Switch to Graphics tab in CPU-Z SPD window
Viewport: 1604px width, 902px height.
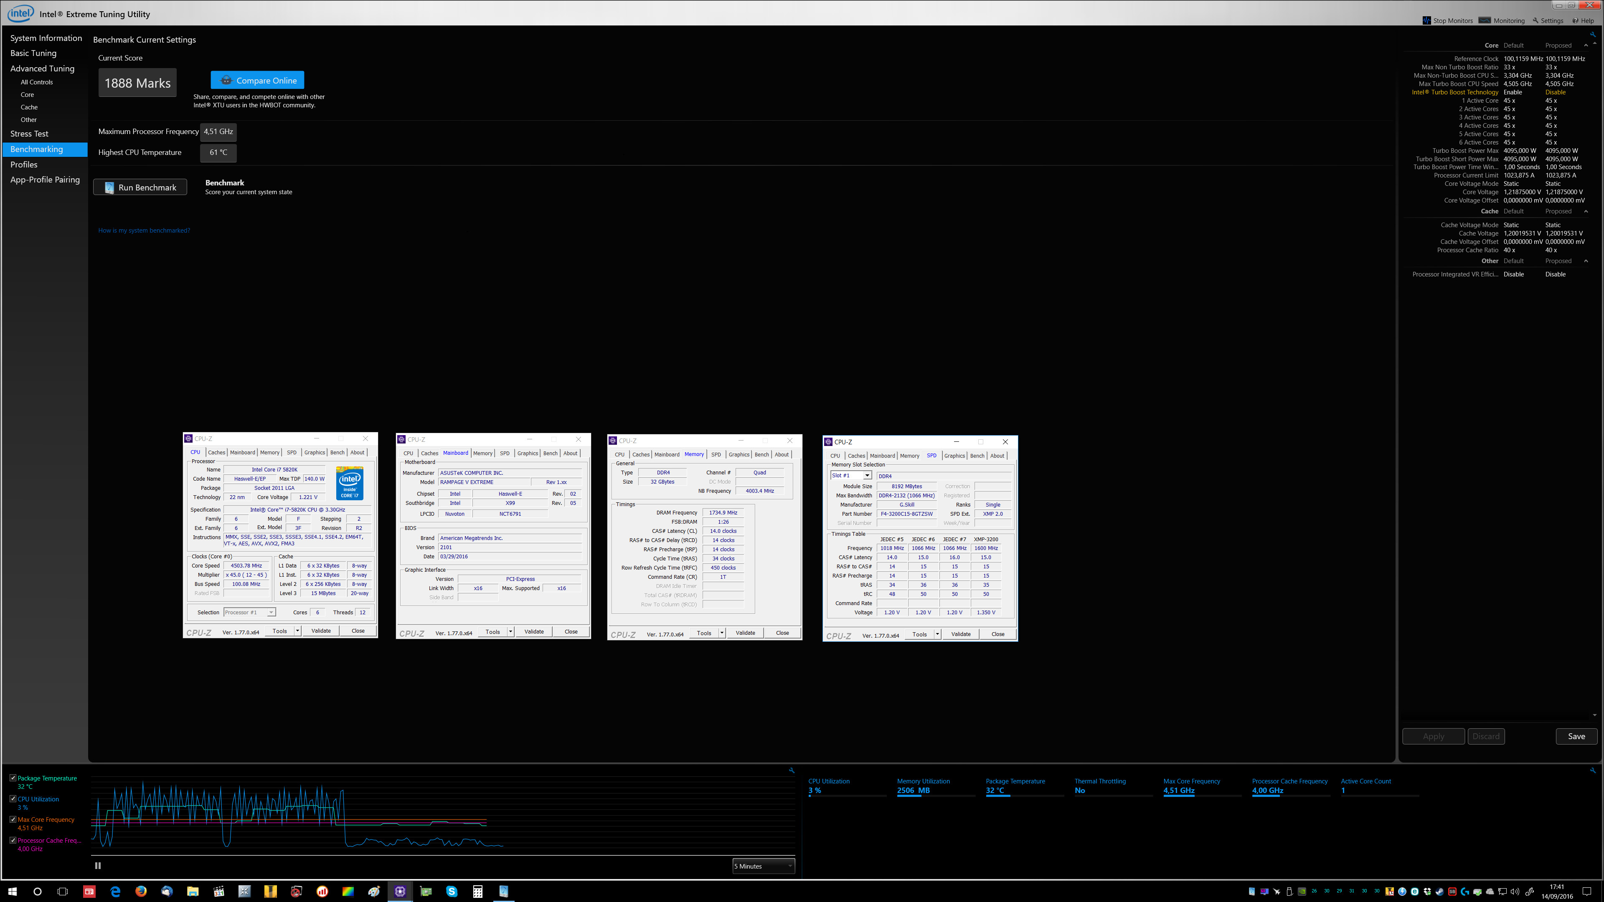pos(954,456)
